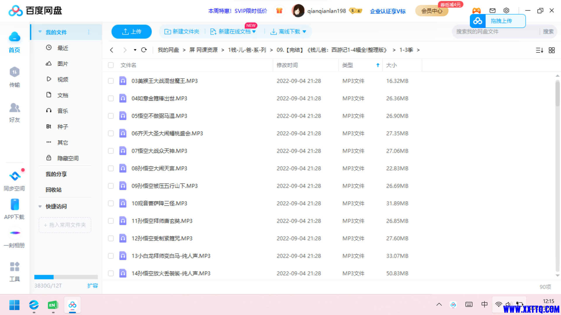Check the box for 09孙悟空被压五行山下.MP3

click(111, 186)
